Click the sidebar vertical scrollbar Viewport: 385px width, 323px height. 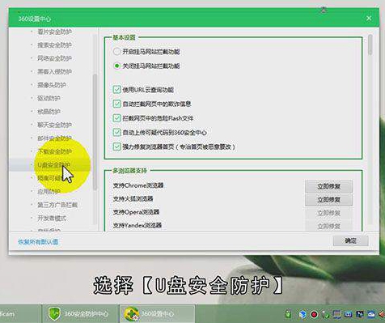click(95, 132)
